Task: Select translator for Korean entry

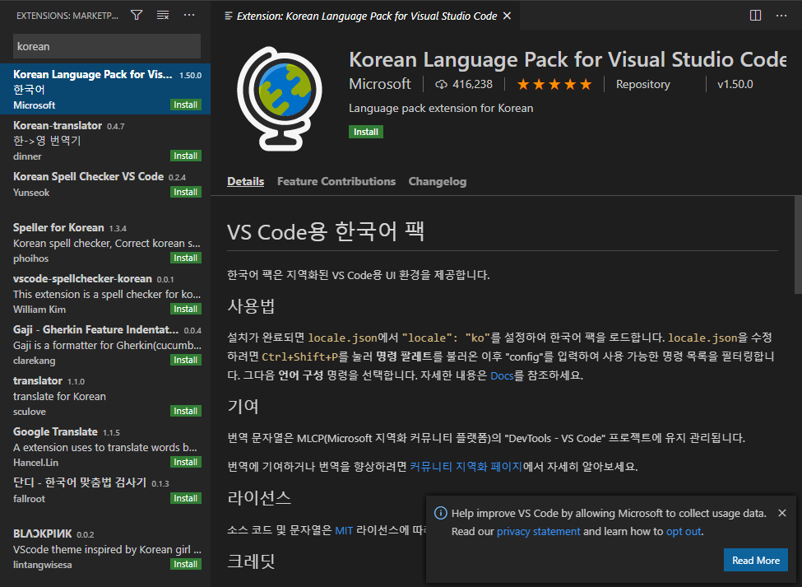Action: point(105,396)
